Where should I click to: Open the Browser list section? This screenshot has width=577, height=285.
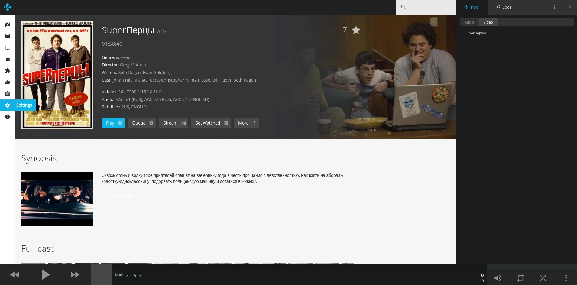pyautogui.click(x=8, y=59)
